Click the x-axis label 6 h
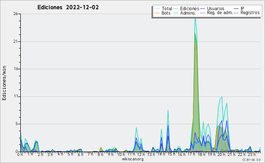This screenshot has height=163, width=265. 80,155
